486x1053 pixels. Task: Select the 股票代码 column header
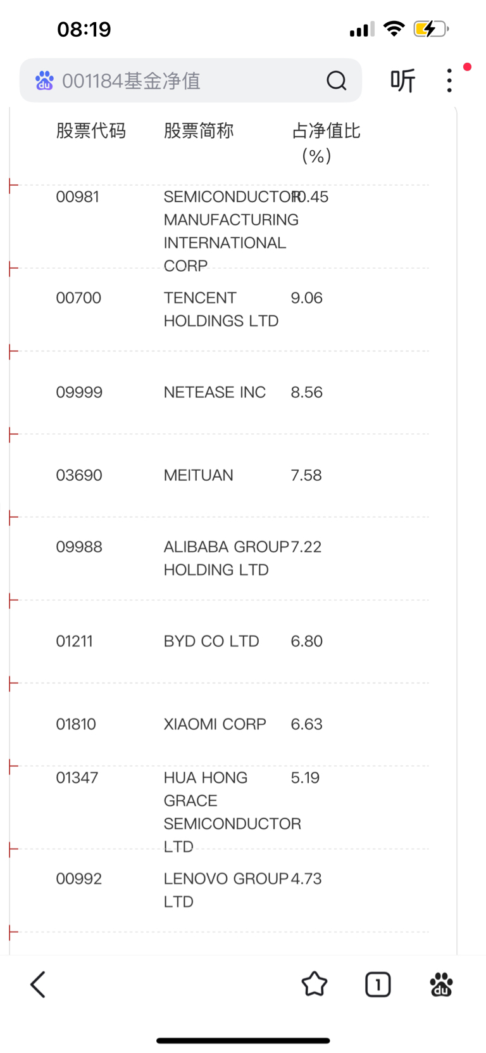(x=90, y=131)
